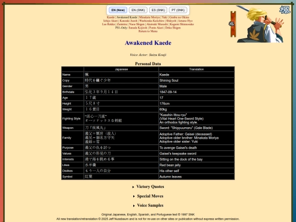Viewport: 296px width, 222px height.
Task: Click 'Gaisei's keepsake sword' cell
Action: point(197,153)
